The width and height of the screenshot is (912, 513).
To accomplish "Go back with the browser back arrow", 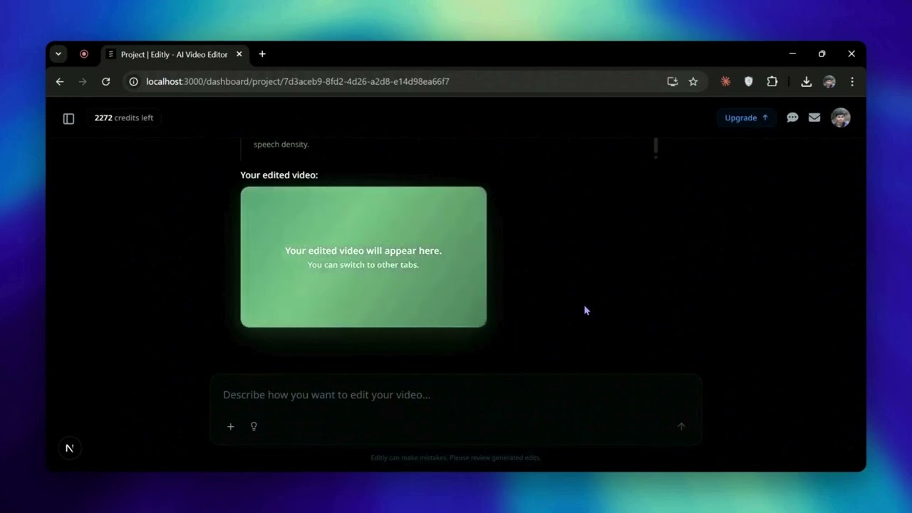I will [60, 82].
